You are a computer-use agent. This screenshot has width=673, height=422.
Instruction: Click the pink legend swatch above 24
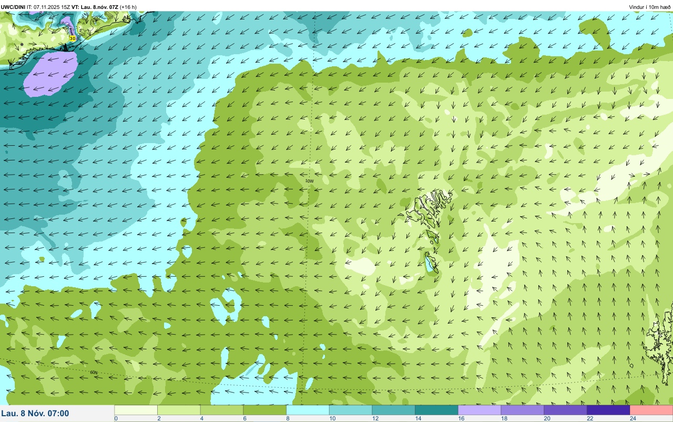pos(651,410)
